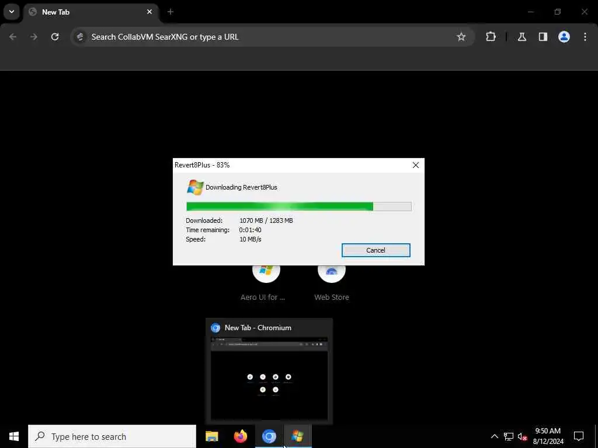Bookmark this tab with the star icon
Screen dimensions: 598x448
[x=461, y=37]
